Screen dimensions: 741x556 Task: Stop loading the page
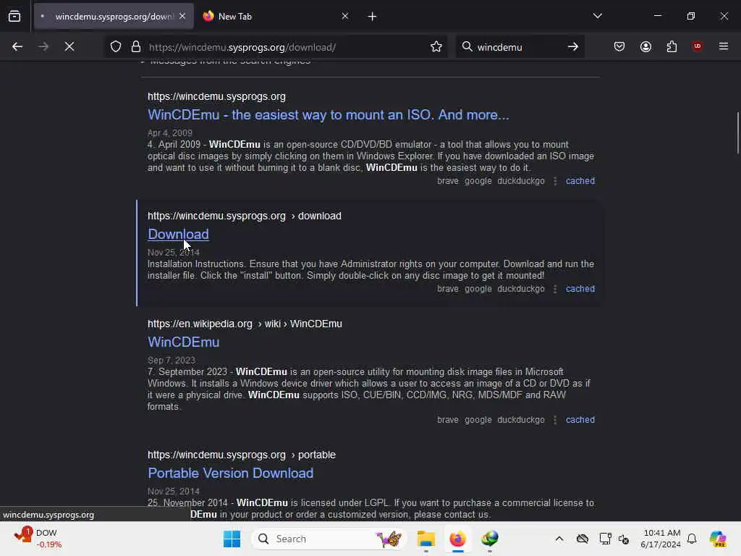click(69, 46)
